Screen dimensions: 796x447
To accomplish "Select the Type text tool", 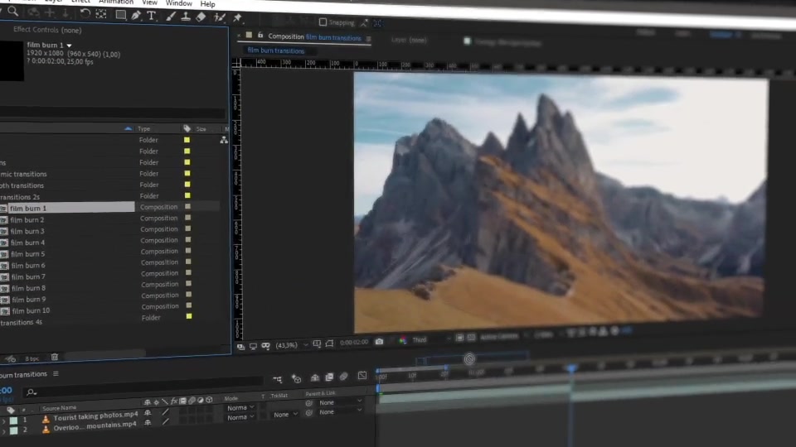I will pos(151,17).
